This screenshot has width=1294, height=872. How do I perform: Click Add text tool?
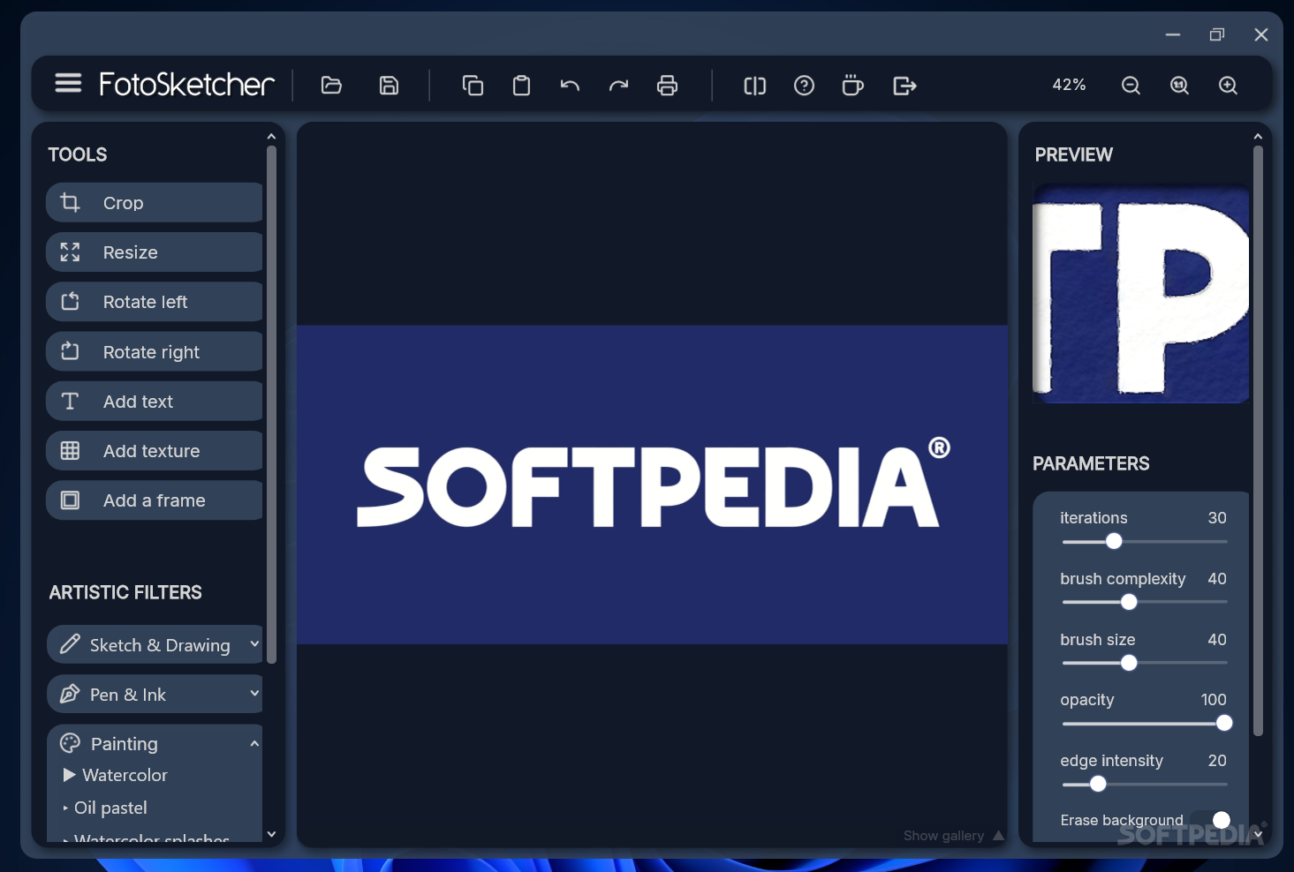point(155,402)
